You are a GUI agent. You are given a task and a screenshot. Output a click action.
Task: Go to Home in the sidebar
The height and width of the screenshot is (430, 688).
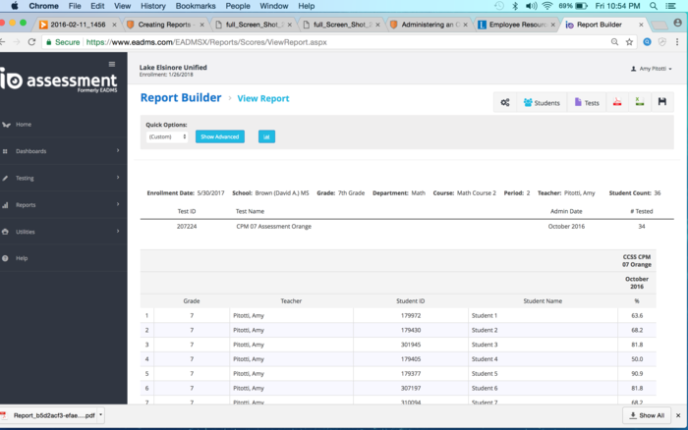(24, 125)
